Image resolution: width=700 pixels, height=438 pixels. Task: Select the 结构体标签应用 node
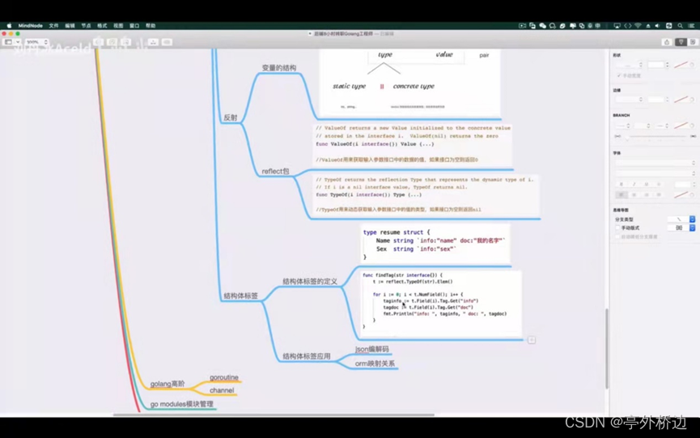pyautogui.click(x=307, y=356)
